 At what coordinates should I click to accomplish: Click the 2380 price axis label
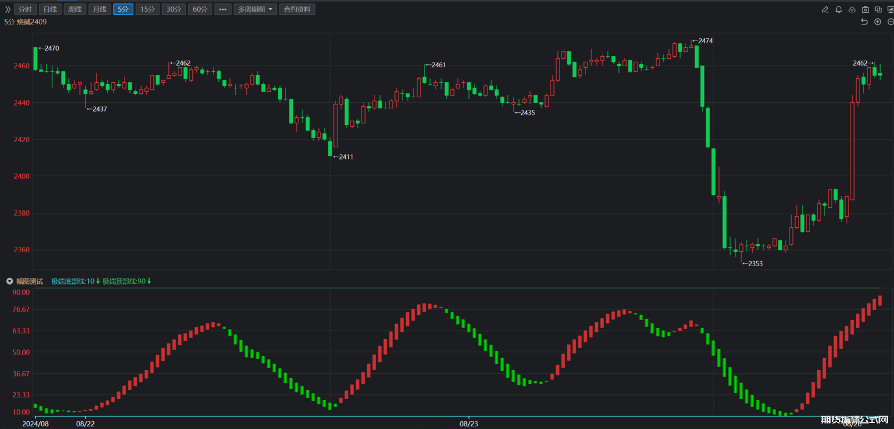[x=22, y=213]
